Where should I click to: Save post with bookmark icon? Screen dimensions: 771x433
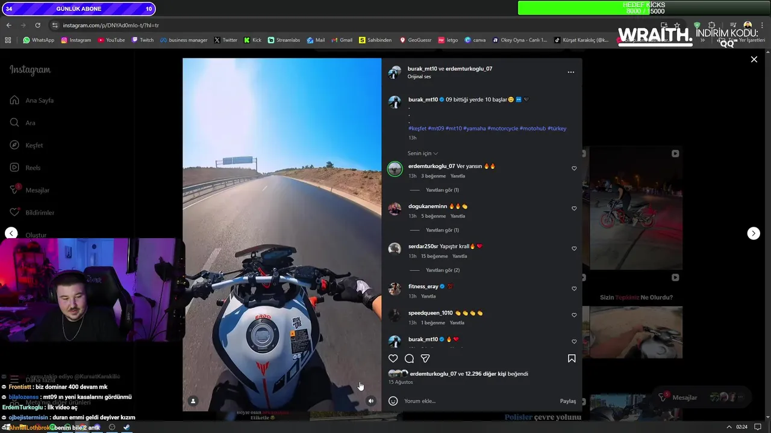[572, 358]
